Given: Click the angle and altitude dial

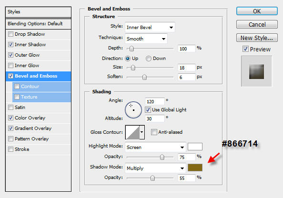Looking at the screenshot, I should (x=133, y=110).
